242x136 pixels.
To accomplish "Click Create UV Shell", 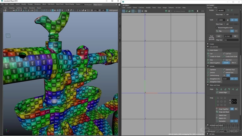I will coord(214,56).
